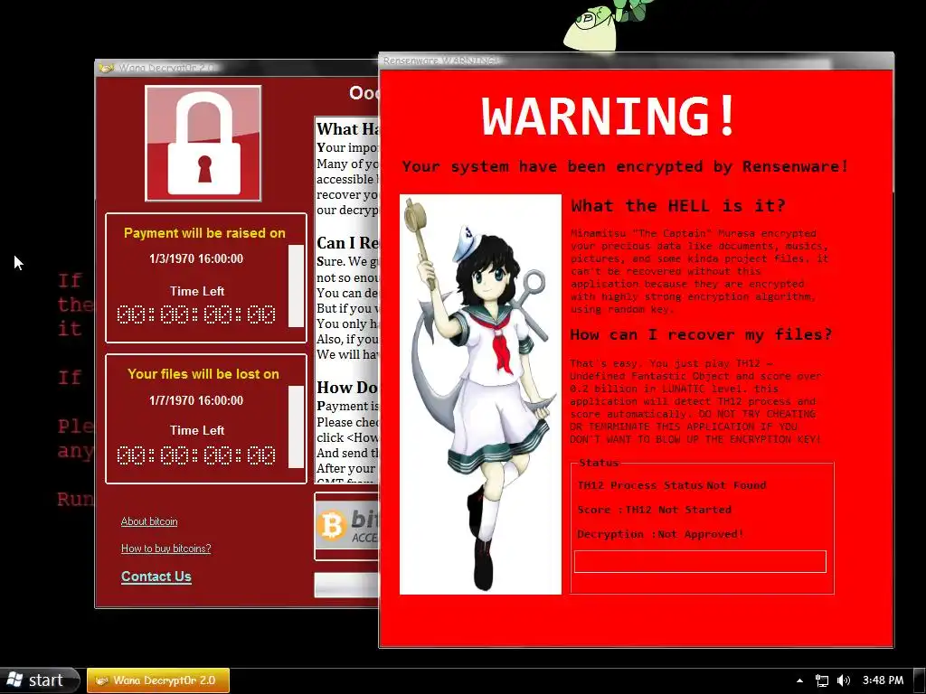This screenshot has width=926, height=694.
Task: Click the Wana Decrypt0r title bar icon
Action: (x=107, y=68)
